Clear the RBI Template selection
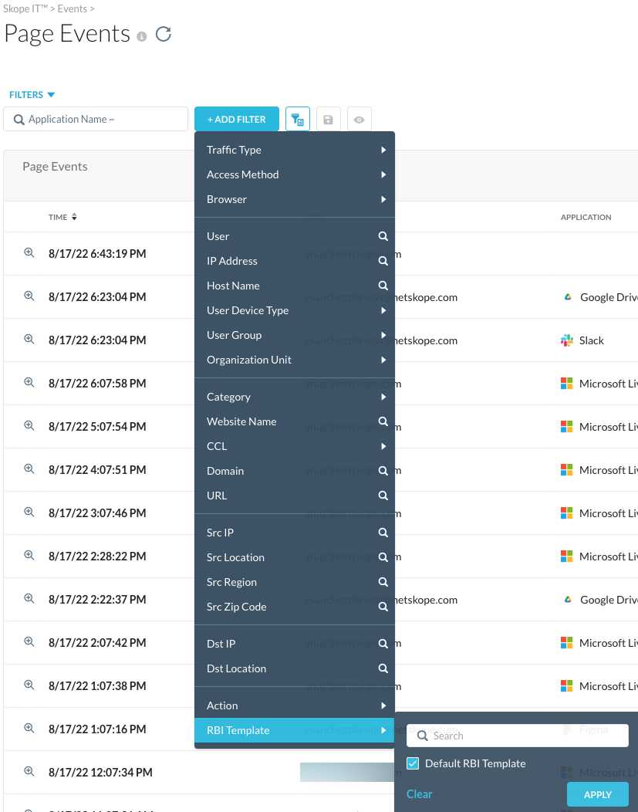This screenshot has width=638, height=812. tap(419, 794)
